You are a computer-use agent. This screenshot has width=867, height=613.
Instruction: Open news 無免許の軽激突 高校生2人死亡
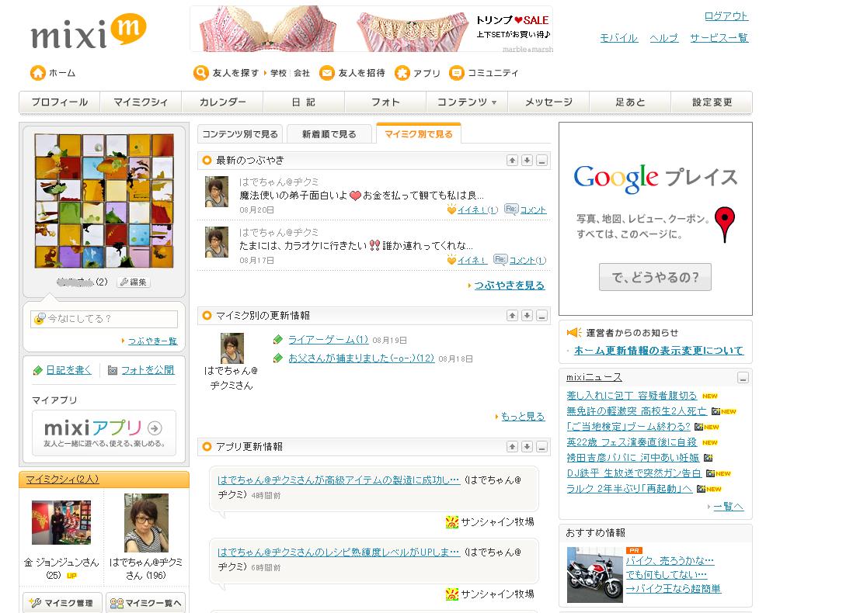point(636,411)
